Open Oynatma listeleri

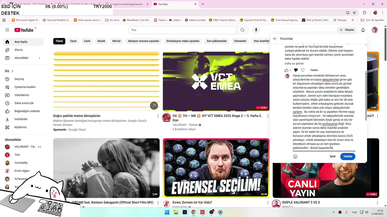[23, 87]
